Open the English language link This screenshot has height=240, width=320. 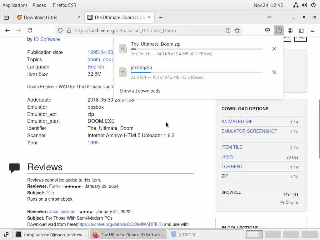(x=96, y=67)
